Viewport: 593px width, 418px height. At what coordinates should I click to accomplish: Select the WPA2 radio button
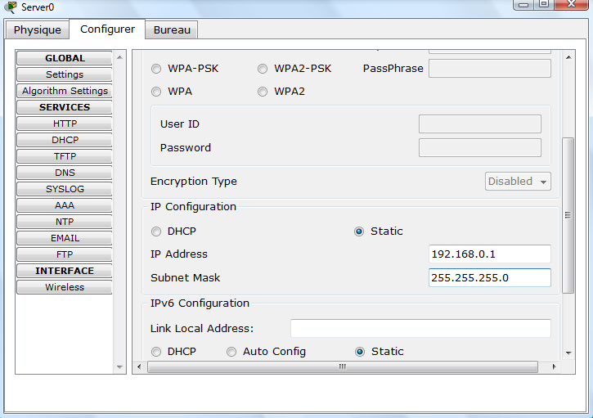263,92
